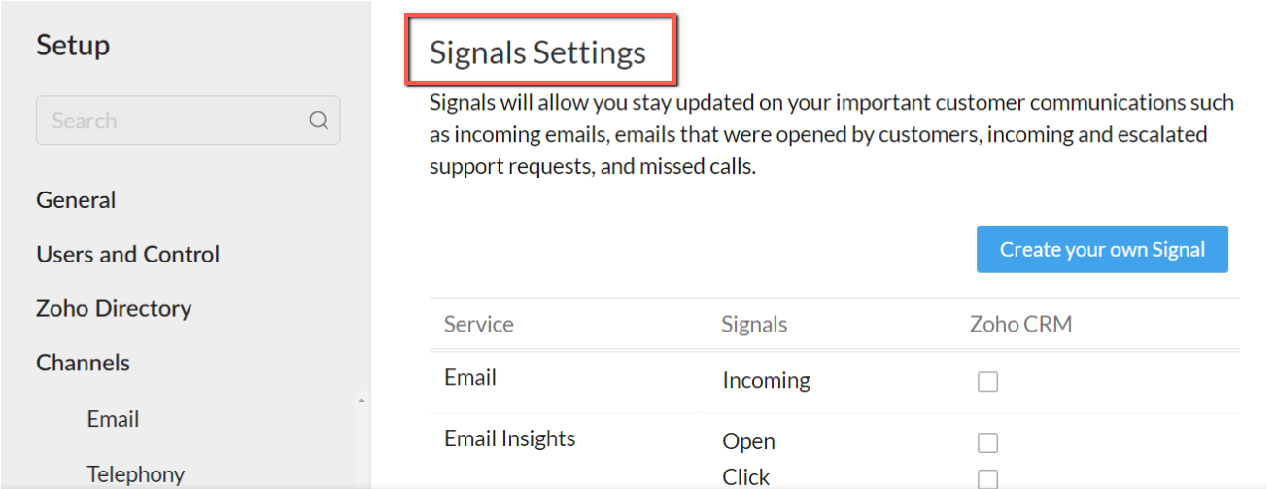Click the Setup title in the sidebar
This screenshot has width=1275, height=489.
pyautogui.click(x=73, y=45)
